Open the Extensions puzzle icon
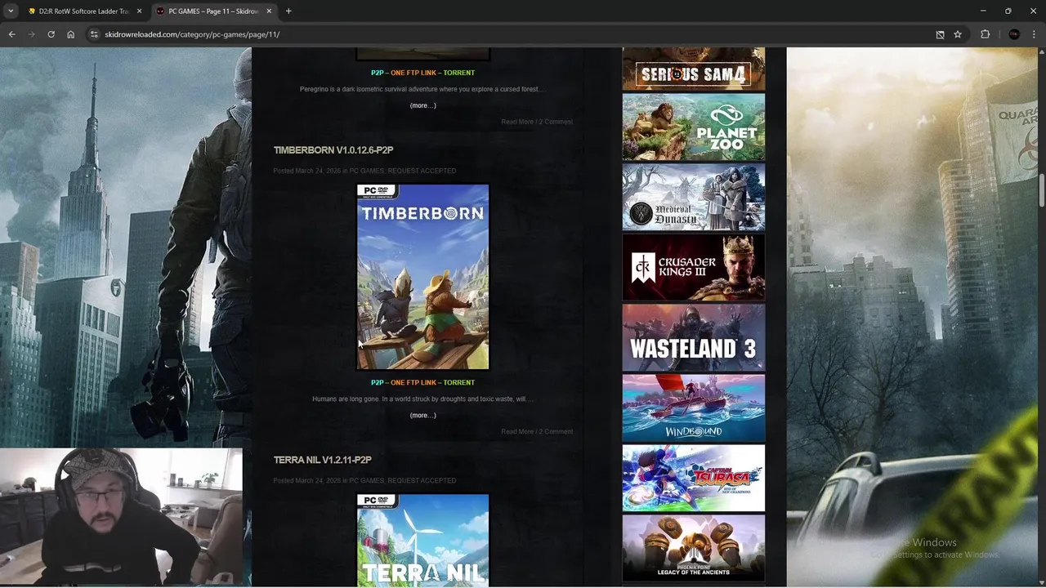This screenshot has width=1046, height=588. (x=985, y=34)
